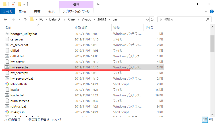Click 2019.2 in the address breadcrumb
Image resolution: width=215 pixels, height=123 pixels.
[x=102, y=19]
